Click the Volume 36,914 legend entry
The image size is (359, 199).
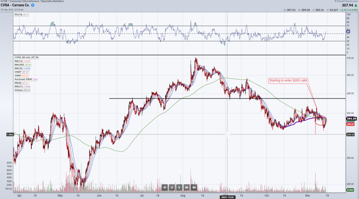(x=22, y=90)
